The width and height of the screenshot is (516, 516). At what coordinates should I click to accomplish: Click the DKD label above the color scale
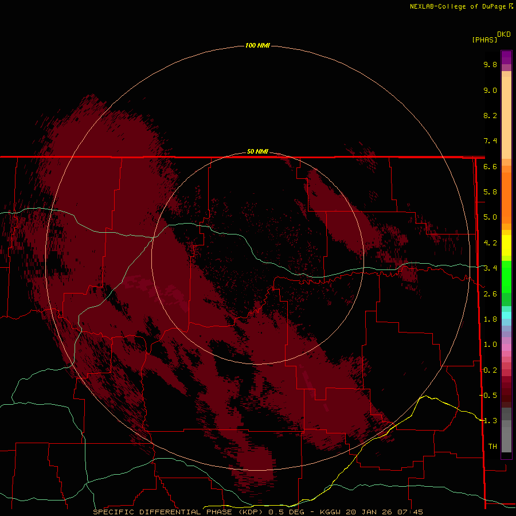coord(504,34)
